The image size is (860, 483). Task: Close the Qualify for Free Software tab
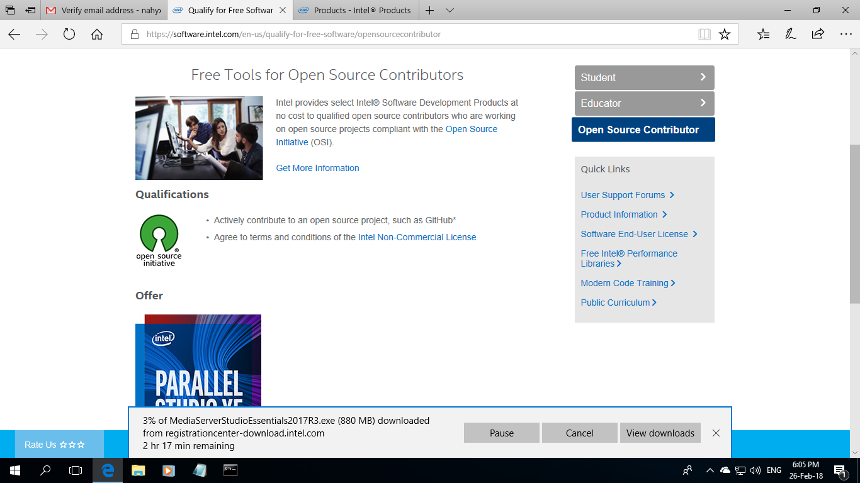282,11
